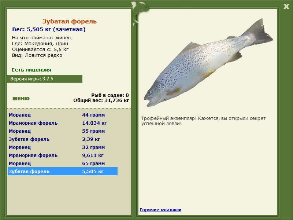Image resolution: width=293 pixels, height=220 pixels.
Task: Click the Есть лицензия label
Action: tap(31, 70)
